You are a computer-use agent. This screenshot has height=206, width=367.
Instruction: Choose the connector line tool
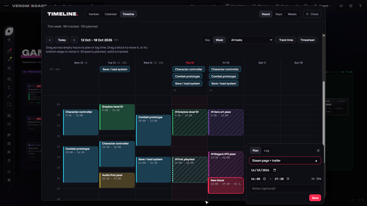click(9, 96)
